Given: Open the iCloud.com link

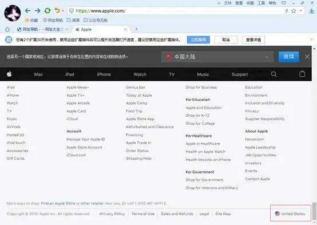Looking at the screenshot, I should 76,155.
